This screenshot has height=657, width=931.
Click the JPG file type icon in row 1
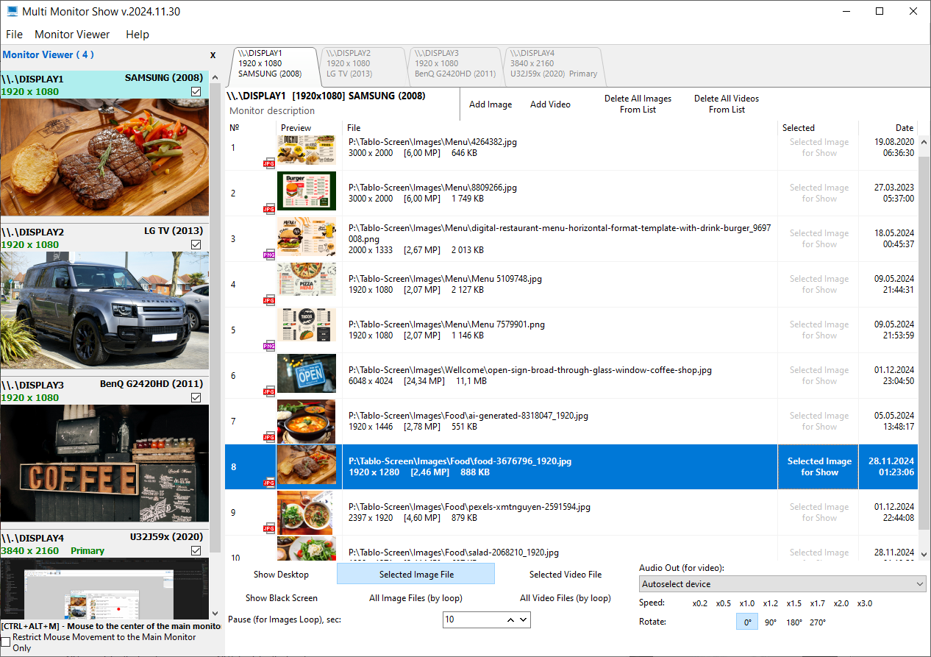click(269, 164)
